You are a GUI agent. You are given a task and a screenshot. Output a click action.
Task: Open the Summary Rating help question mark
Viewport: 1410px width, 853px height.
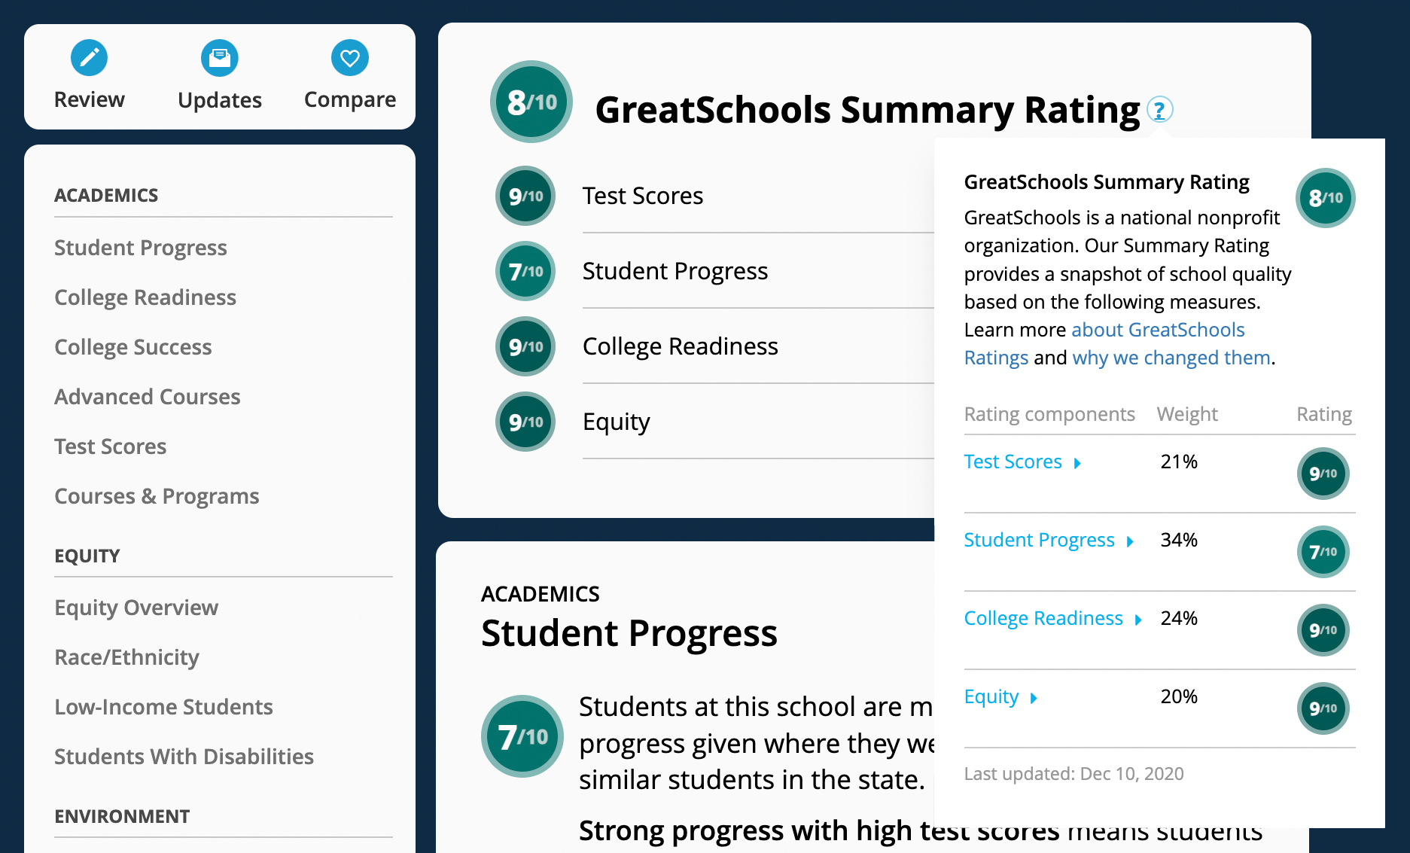[1159, 109]
